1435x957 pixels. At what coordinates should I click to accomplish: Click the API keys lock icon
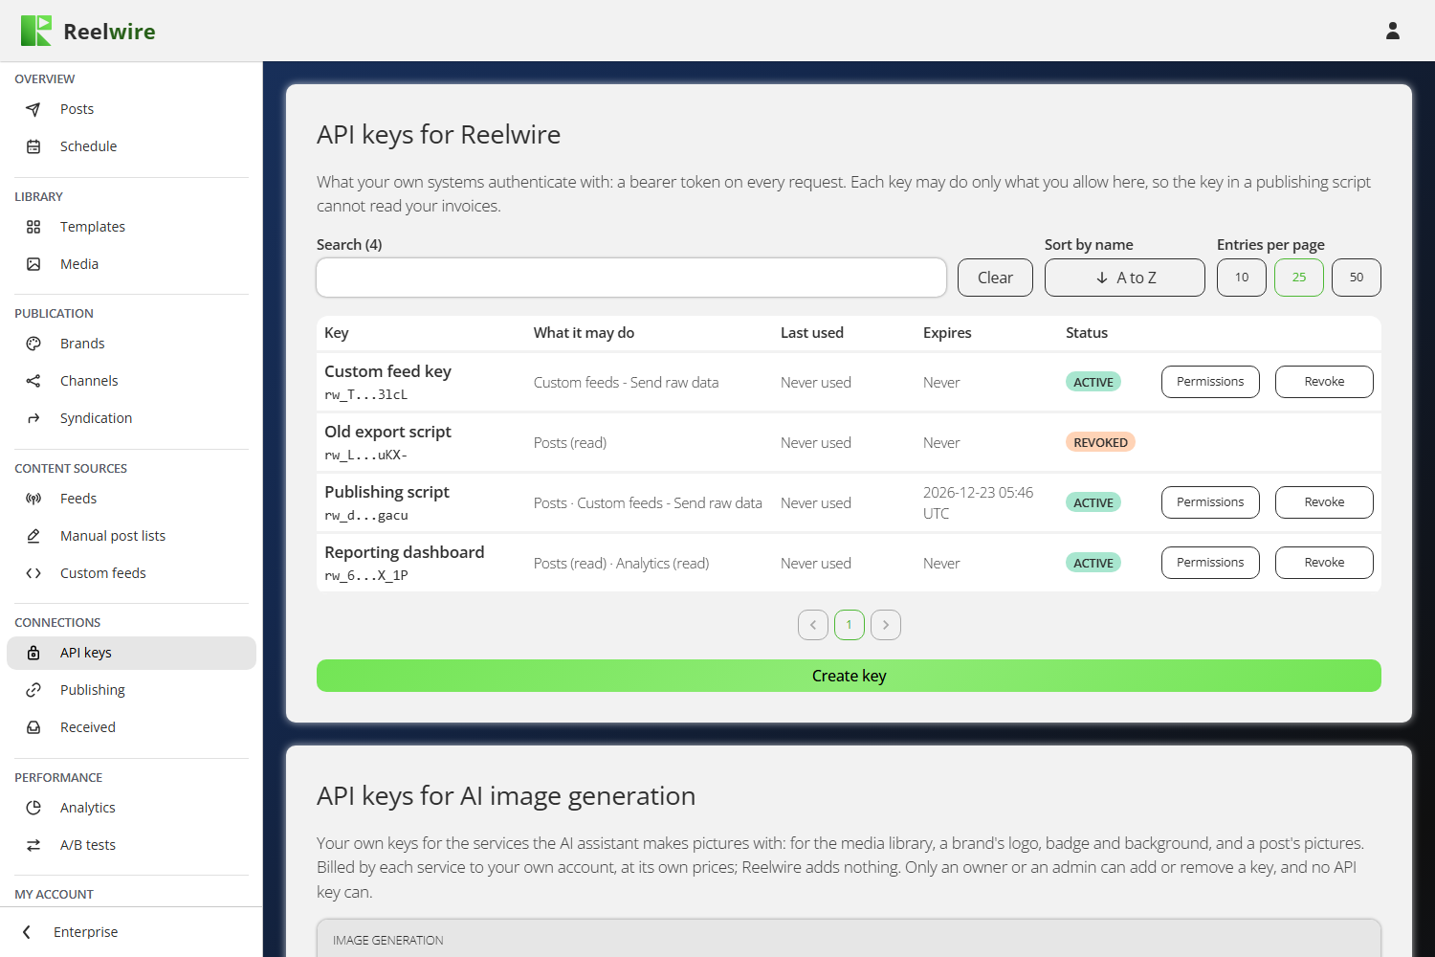pyautogui.click(x=33, y=653)
